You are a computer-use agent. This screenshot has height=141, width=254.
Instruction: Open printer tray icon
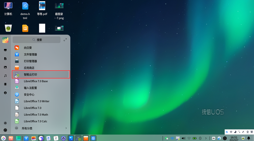pos(178,138)
